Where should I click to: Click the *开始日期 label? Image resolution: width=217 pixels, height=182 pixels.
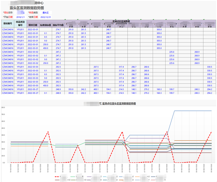coord(8,17)
